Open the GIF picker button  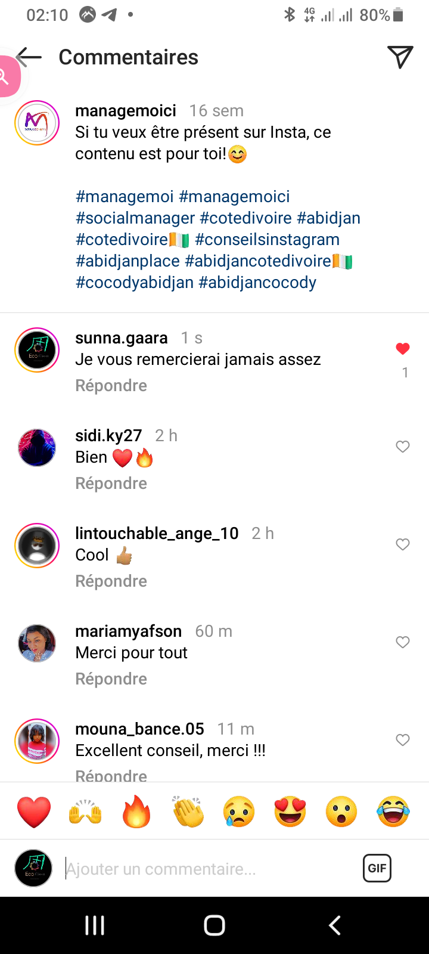[x=377, y=868]
